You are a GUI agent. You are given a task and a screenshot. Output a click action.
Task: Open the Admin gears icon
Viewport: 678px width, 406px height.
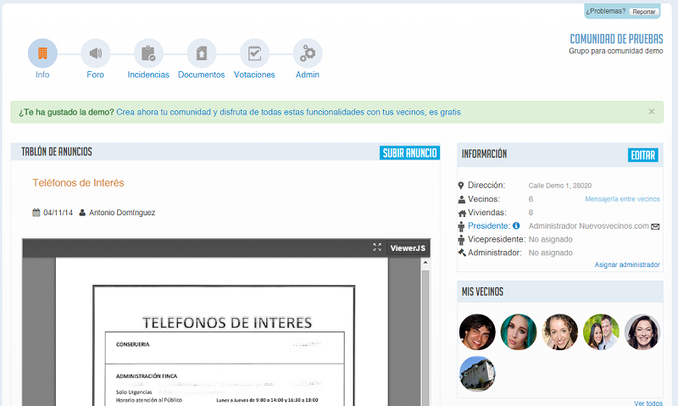pyautogui.click(x=308, y=53)
